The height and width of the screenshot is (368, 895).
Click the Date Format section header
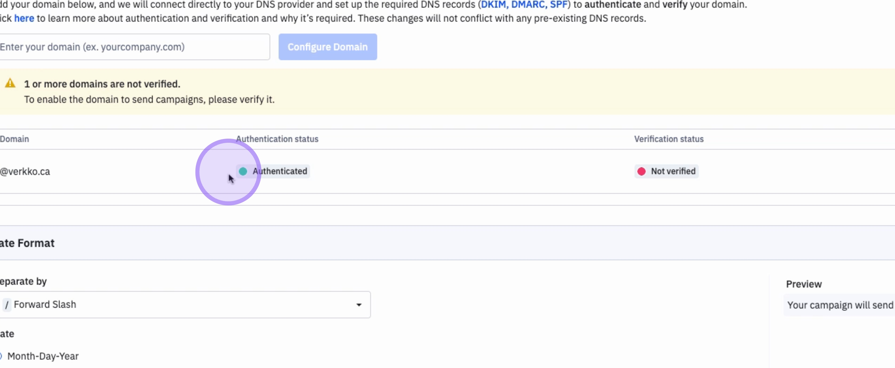pos(28,243)
